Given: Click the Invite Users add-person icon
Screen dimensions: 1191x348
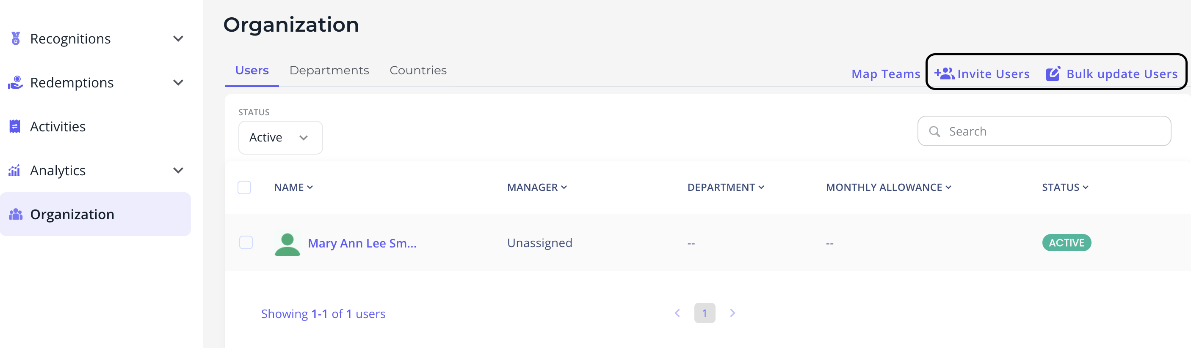Looking at the screenshot, I should [944, 74].
